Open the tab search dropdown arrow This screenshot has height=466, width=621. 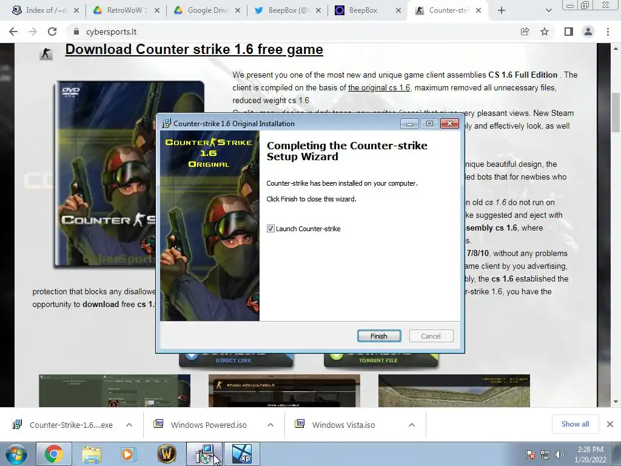tap(548, 10)
